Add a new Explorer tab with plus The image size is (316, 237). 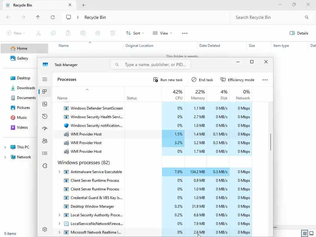83,5
